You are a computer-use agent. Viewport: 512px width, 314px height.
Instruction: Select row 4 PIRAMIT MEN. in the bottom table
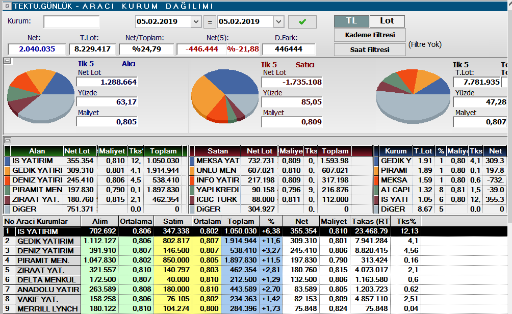255,260
